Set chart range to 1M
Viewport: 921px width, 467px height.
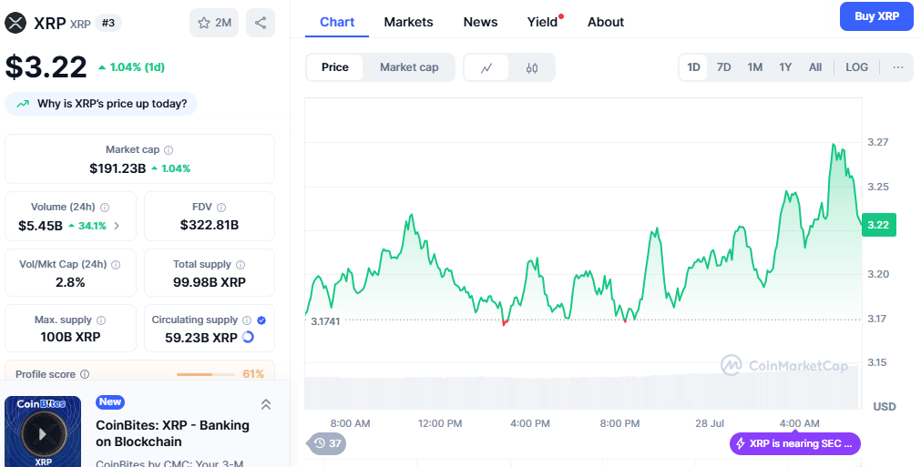click(x=755, y=67)
